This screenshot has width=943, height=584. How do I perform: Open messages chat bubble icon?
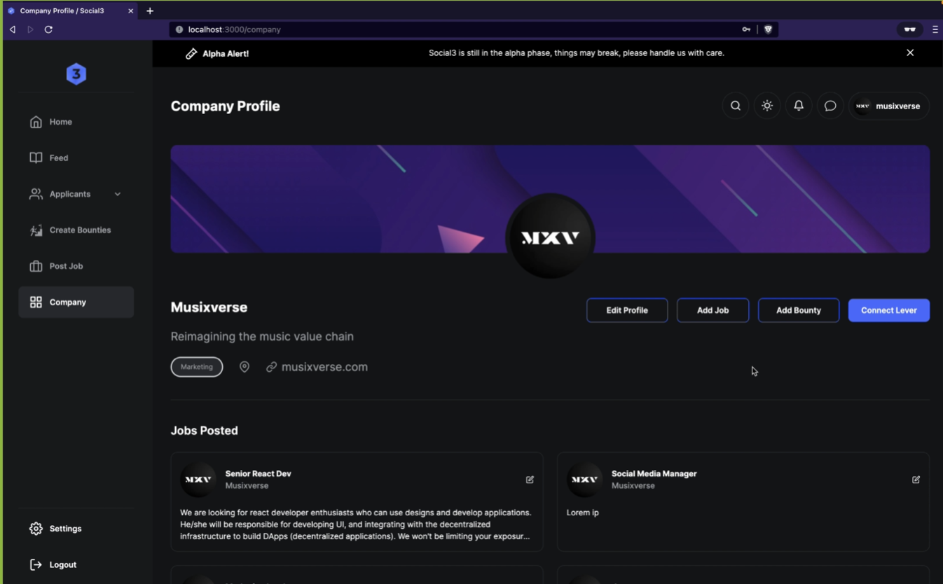point(830,106)
